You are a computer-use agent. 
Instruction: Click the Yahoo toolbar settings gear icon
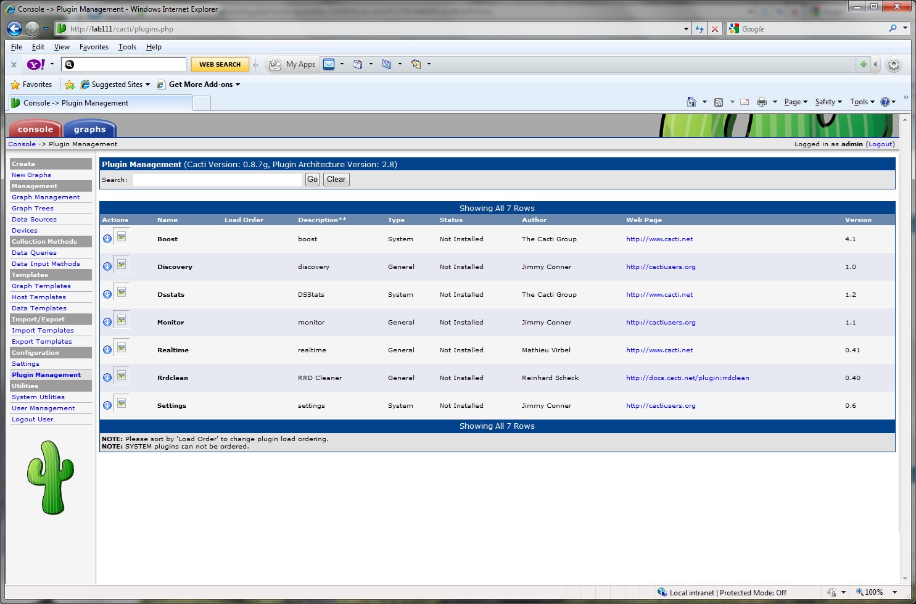(894, 64)
